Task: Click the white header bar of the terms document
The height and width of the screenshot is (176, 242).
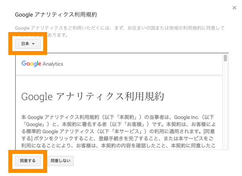Action: (x=119, y=64)
